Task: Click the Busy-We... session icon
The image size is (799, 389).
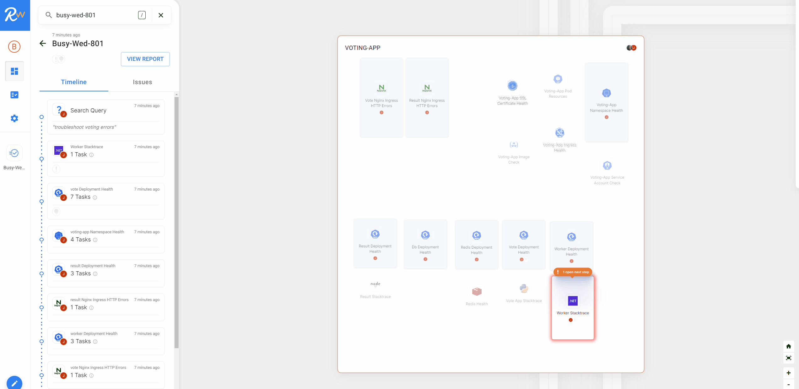Action: [x=14, y=153]
